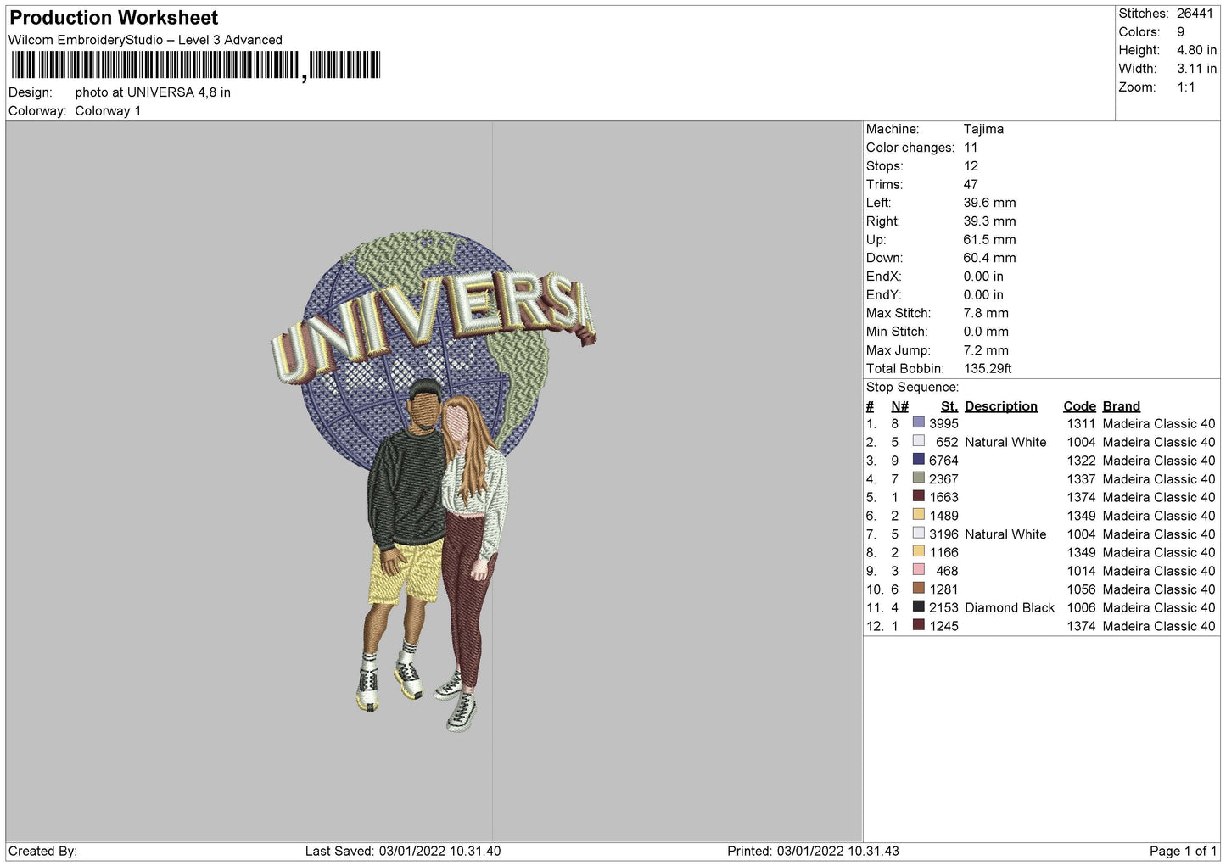Click the white swatch in stop 2
Viewport: 1226px width, 866px height.
click(918, 441)
